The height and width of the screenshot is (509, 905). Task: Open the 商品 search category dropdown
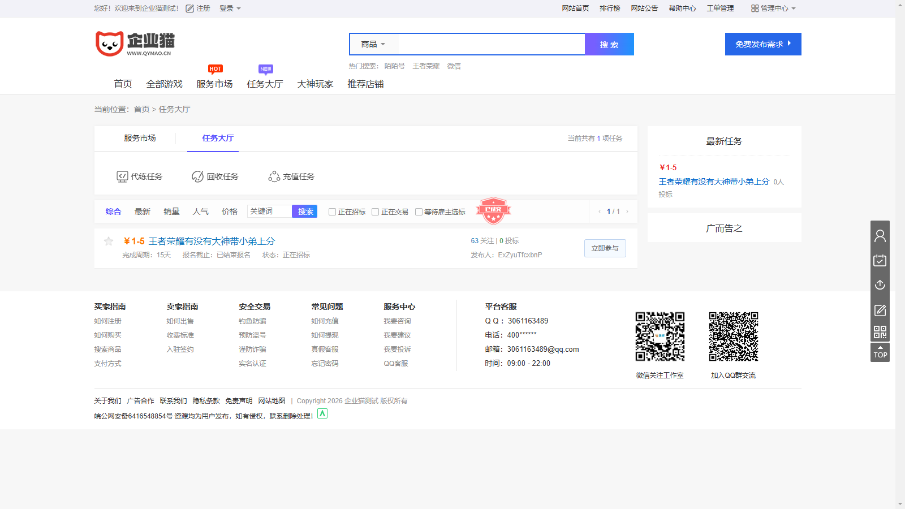373,44
